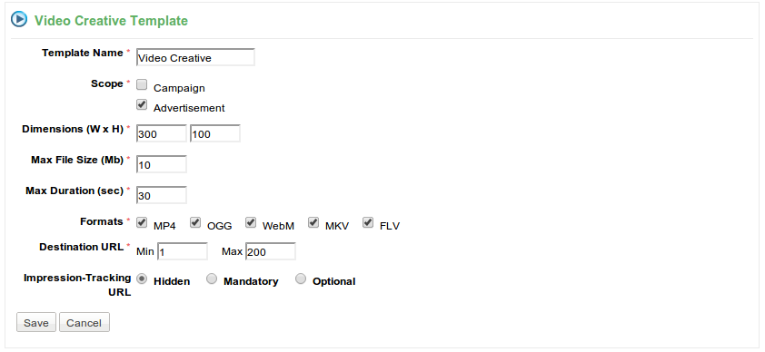The height and width of the screenshot is (352, 765).
Task: Focus the Destination URL Max field
Action: coord(270,251)
